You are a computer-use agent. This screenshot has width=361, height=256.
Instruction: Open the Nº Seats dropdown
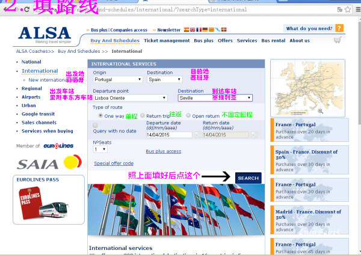pos(100,149)
